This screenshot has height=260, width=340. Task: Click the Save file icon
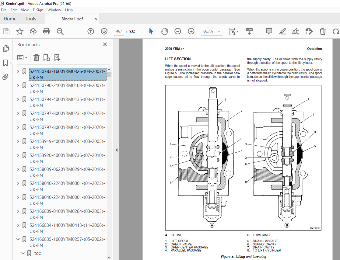(6, 31)
